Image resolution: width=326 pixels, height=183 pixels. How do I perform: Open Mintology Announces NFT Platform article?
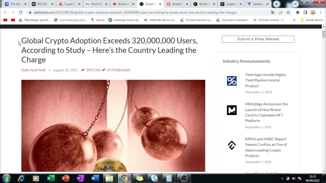(x=267, y=112)
